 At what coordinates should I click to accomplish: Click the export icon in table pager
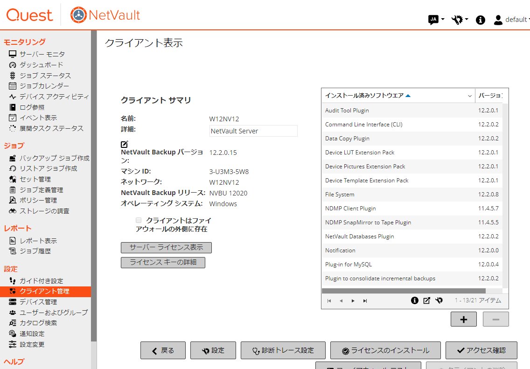pos(426,300)
